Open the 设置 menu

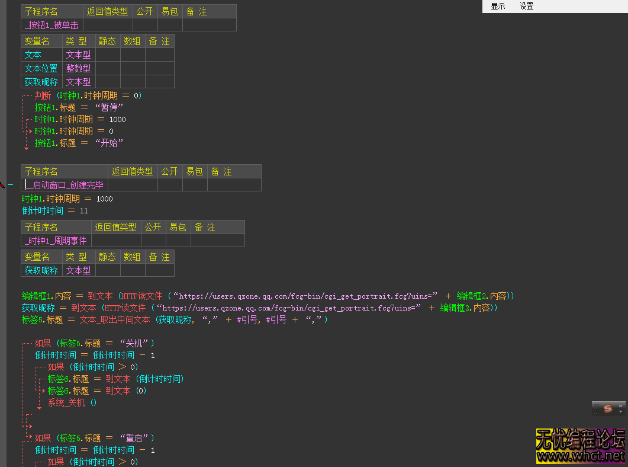click(526, 7)
